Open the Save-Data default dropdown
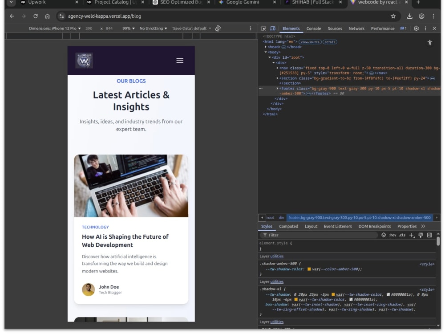The width and height of the screenshot is (445, 334). (191, 29)
